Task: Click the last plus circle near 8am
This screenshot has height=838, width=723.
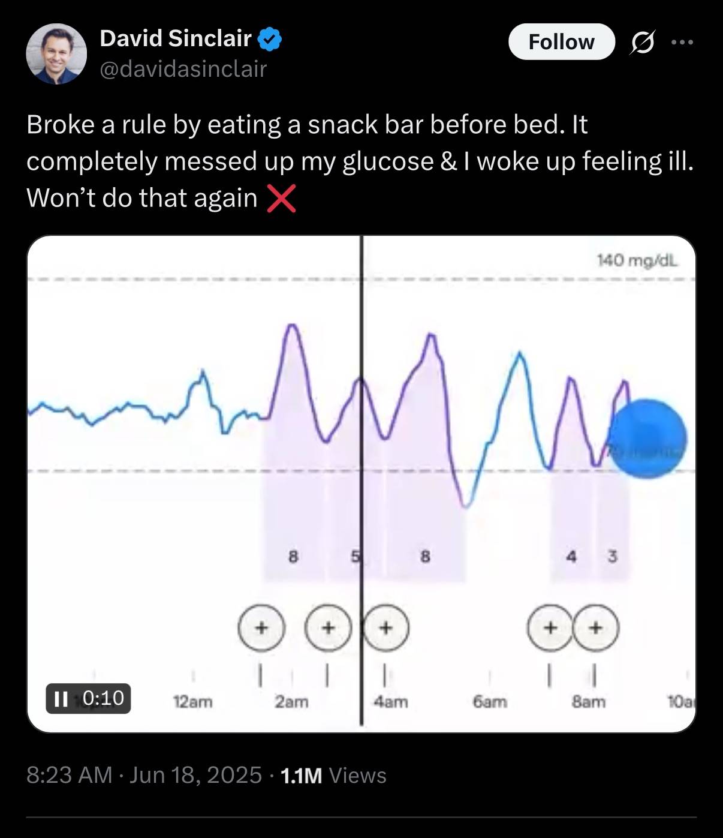Action: click(595, 628)
